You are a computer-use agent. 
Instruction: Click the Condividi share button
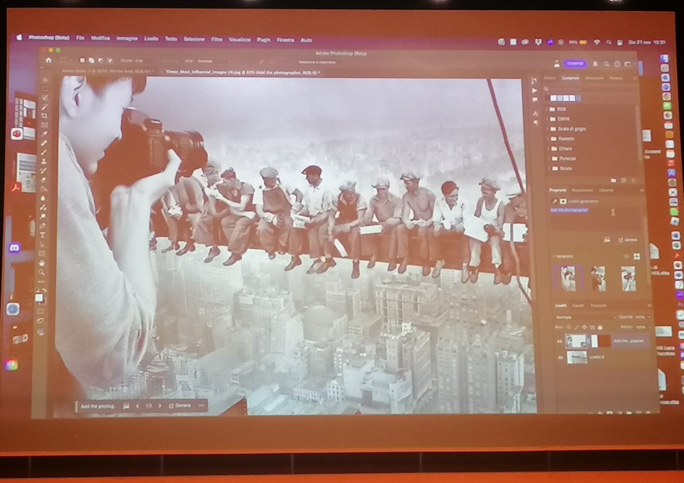[x=575, y=63]
